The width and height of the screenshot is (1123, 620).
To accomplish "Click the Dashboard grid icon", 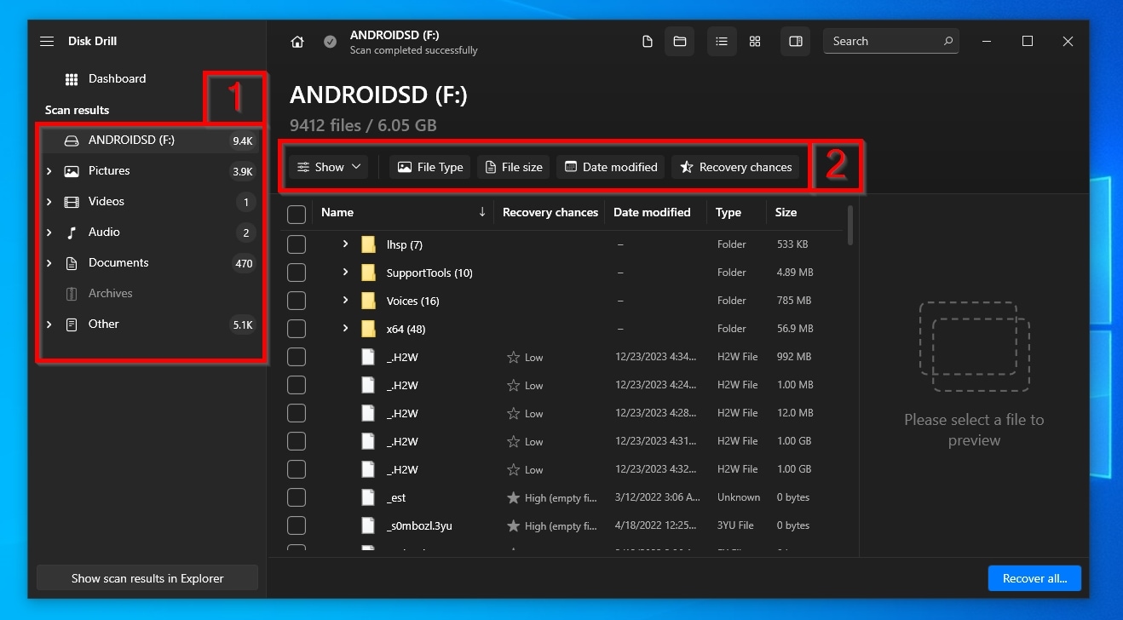I will point(72,79).
